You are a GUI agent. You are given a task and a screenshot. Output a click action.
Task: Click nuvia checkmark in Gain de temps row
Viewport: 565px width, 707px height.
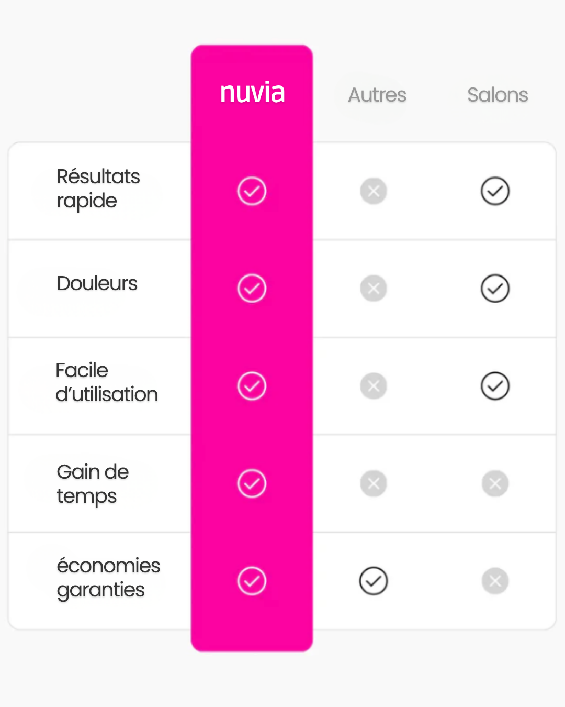[252, 483]
